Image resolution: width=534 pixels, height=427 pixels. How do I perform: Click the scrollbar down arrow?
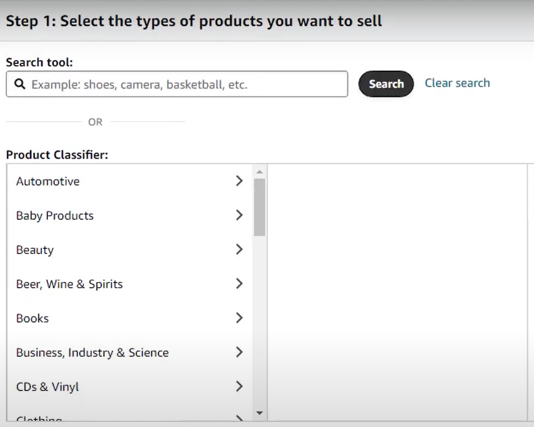(260, 413)
